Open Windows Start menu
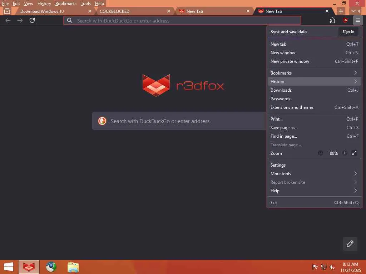The height and width of the screenshot is (274, 366). tap(9, 267)
